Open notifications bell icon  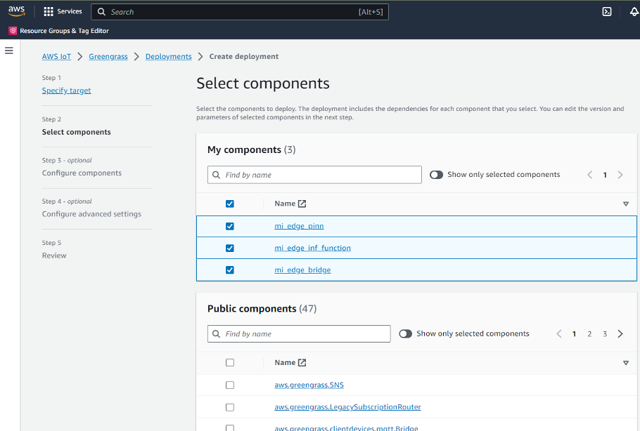(634, 12)
